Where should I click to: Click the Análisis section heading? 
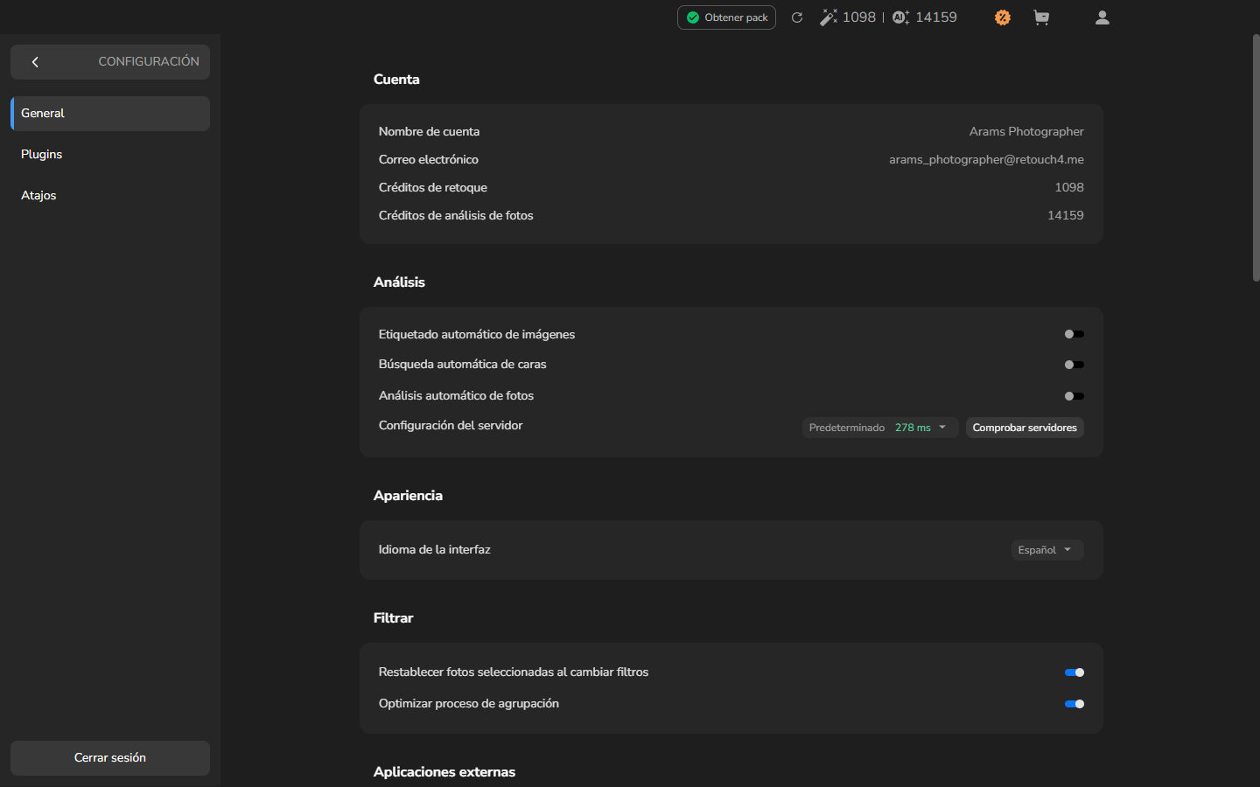[x=399, y=282]
